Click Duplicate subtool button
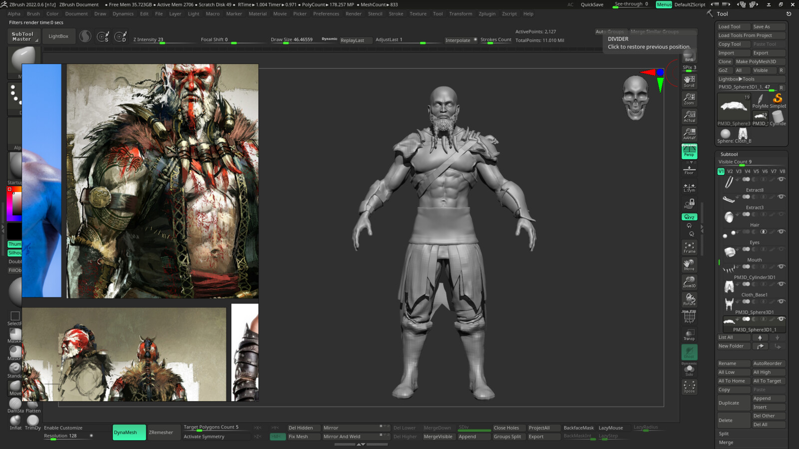Image resolution: width=799 pixels, height=449 pixels. [734, 403]
